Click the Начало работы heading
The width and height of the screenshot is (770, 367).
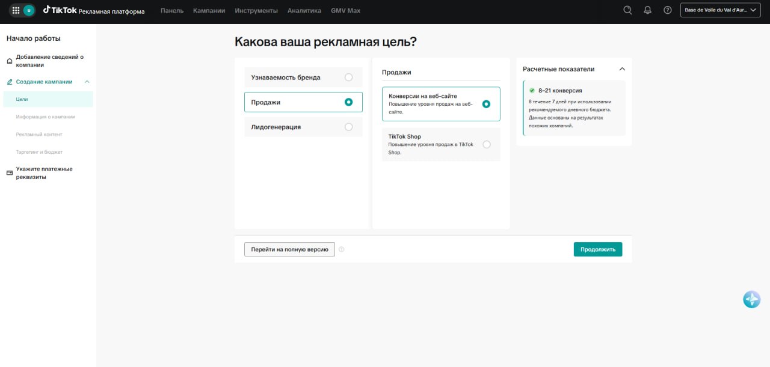34,38
